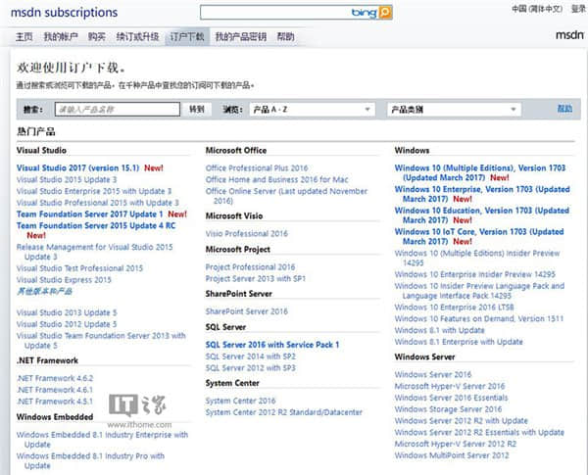This screenshot has width=588, height=475.
Task: Open Project Professional 2016 link
Action: point(250,267)
